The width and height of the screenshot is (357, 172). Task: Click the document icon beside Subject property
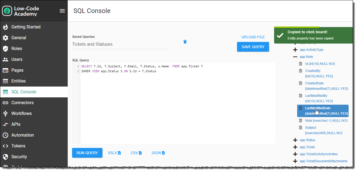coord(300,128)
